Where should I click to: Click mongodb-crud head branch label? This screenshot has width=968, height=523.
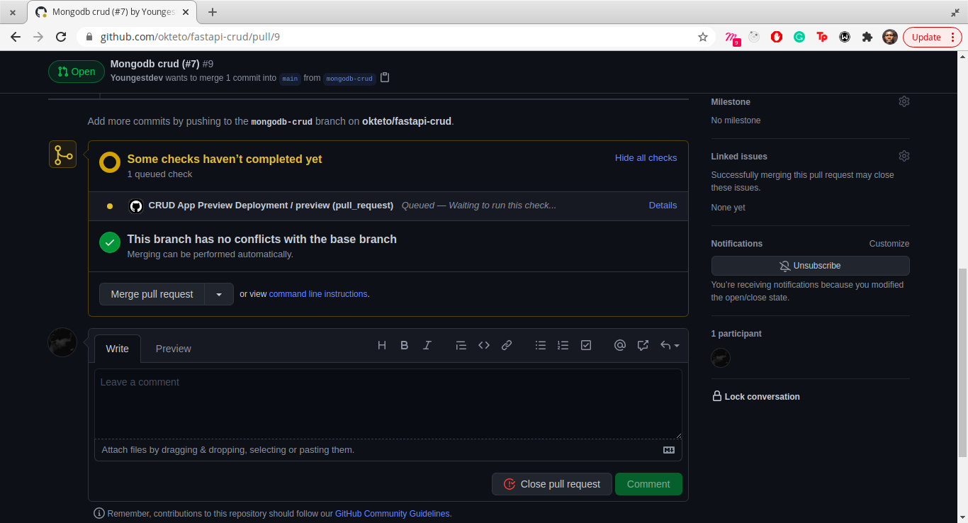[x=349, y=79]
